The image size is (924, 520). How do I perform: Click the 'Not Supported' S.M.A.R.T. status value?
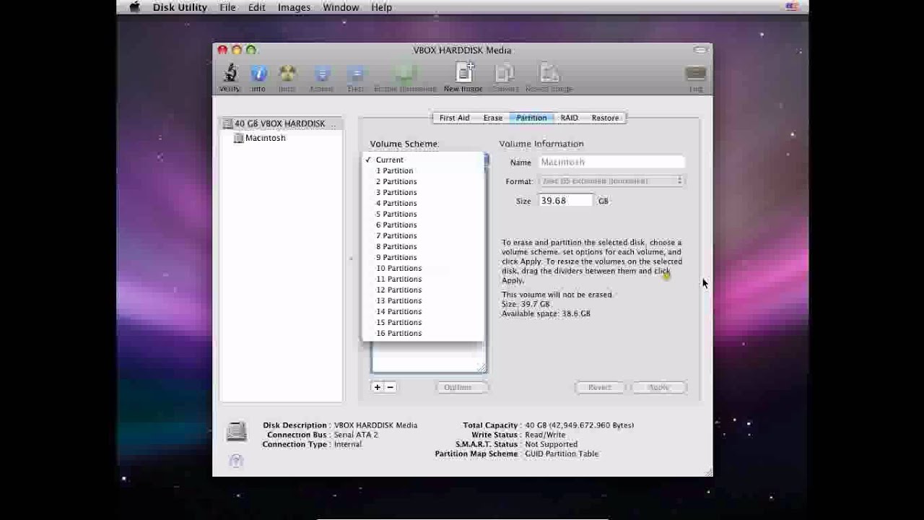tap(551, 444)
